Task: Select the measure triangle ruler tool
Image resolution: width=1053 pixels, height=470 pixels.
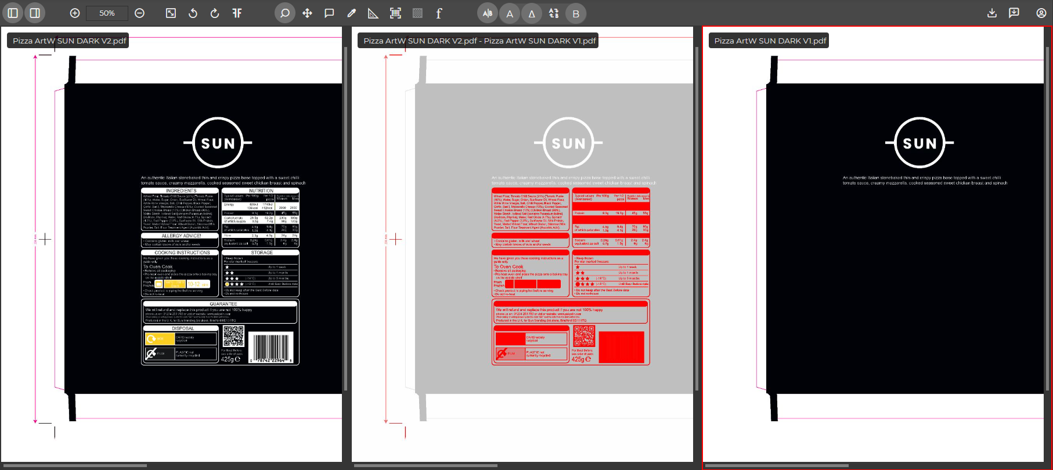Action: (373, 13)
